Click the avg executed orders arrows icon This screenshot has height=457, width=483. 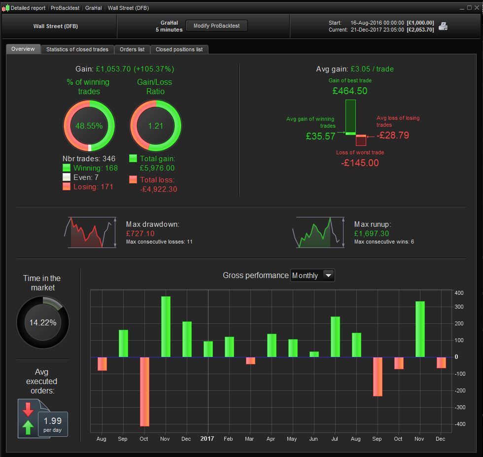pos(28,419)
